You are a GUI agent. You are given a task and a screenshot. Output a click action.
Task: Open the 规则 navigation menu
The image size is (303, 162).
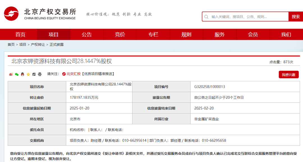186,35
